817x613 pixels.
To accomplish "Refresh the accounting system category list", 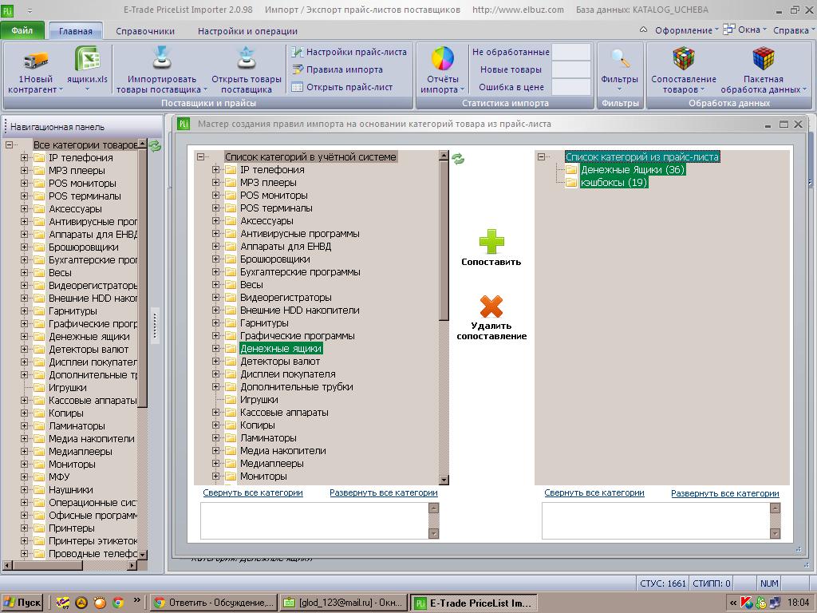I will tap(458, 159).
